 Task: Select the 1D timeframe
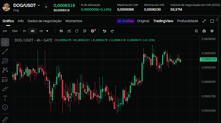click(41, 31)
